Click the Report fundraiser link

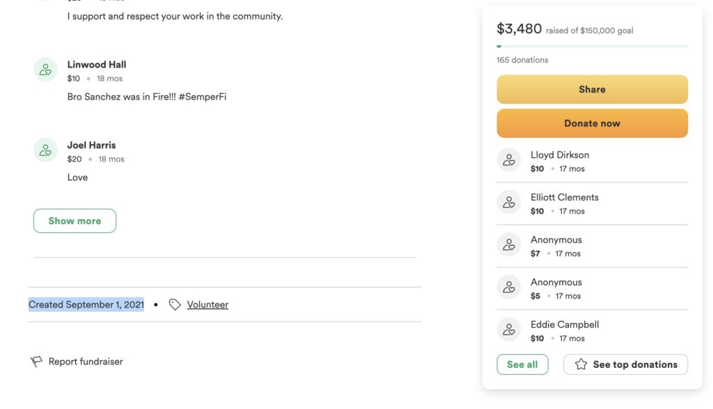pos(86,361)
